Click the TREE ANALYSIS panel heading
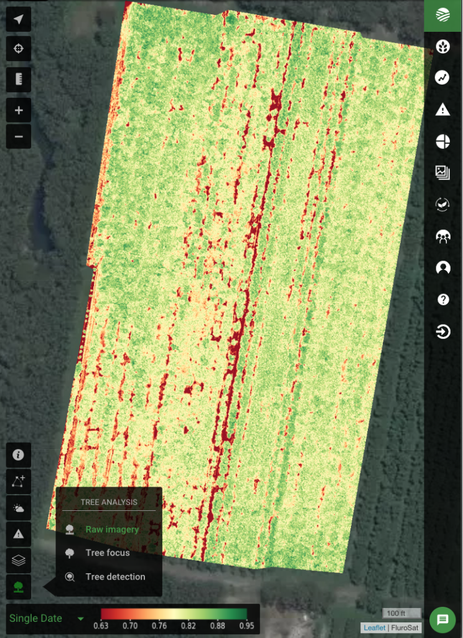 109,502
